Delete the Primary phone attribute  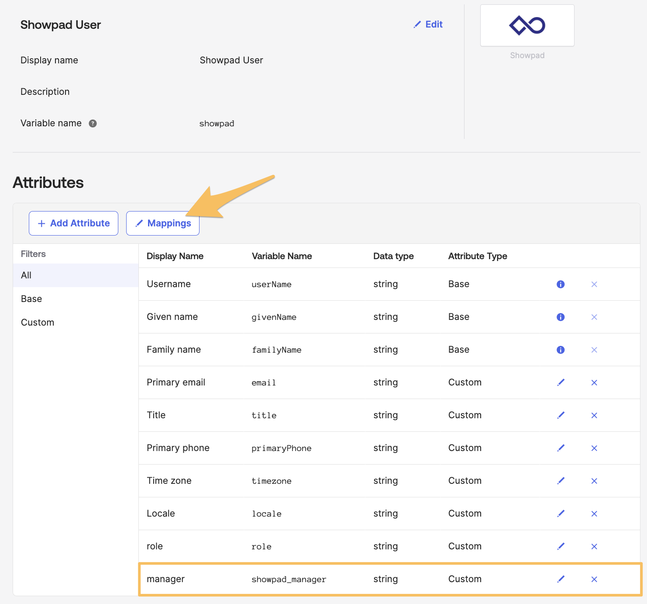(594, 448)
